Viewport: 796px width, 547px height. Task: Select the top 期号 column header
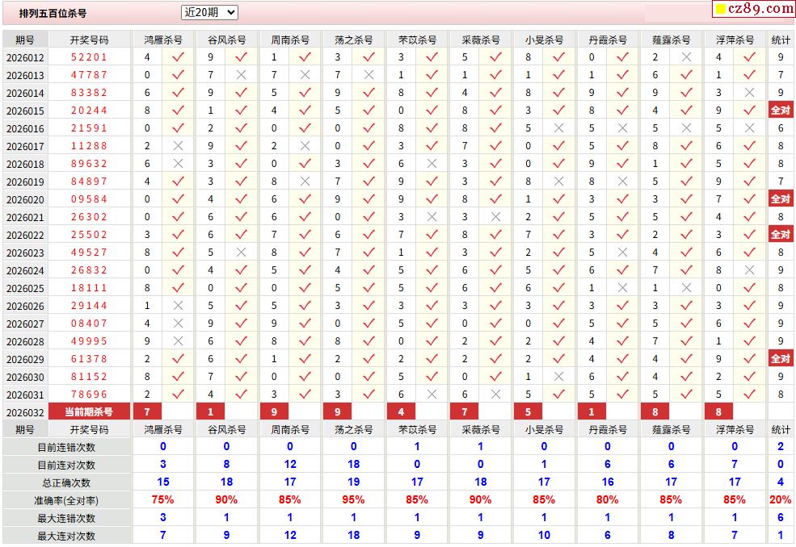coord(25,40)
